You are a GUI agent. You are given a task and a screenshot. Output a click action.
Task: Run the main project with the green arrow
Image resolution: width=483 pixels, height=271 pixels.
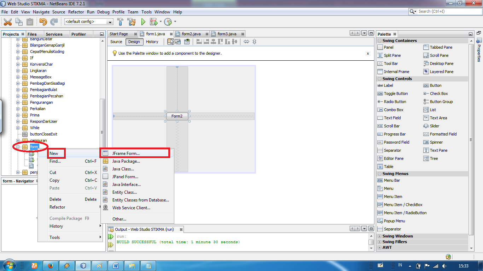click(143, 22)
